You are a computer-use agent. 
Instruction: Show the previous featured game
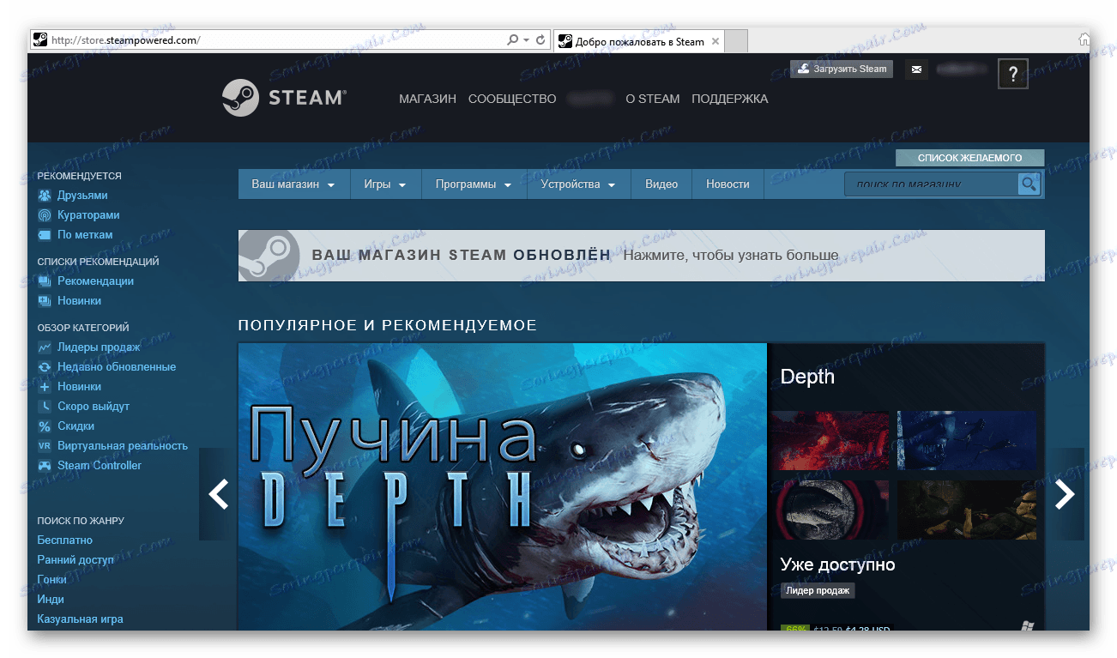tap(218, 494)
